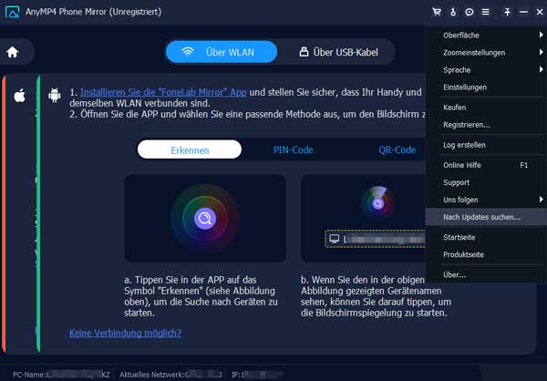
Task: Click the monitor icon in device name box
Action: coord(335,238)
